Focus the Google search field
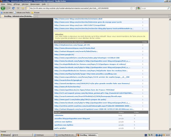The height and width of the screenshot is (137, 171). [x=154, y=8]
